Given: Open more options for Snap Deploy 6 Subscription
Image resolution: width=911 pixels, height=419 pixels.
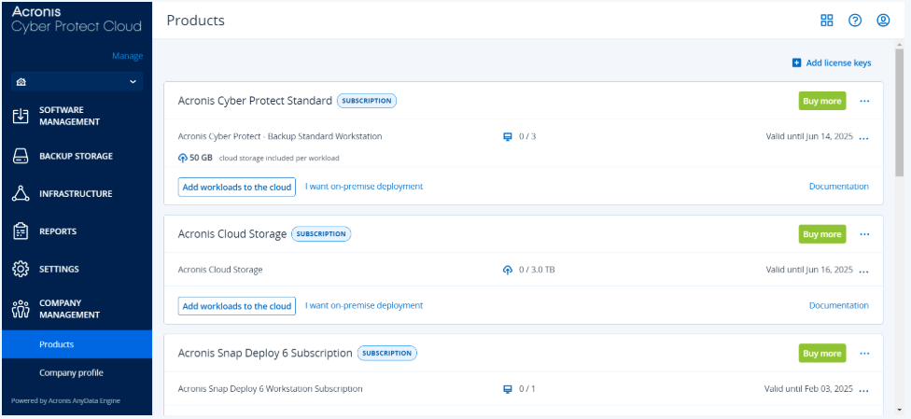Looking at the screenshot, I should pos(864,354).
